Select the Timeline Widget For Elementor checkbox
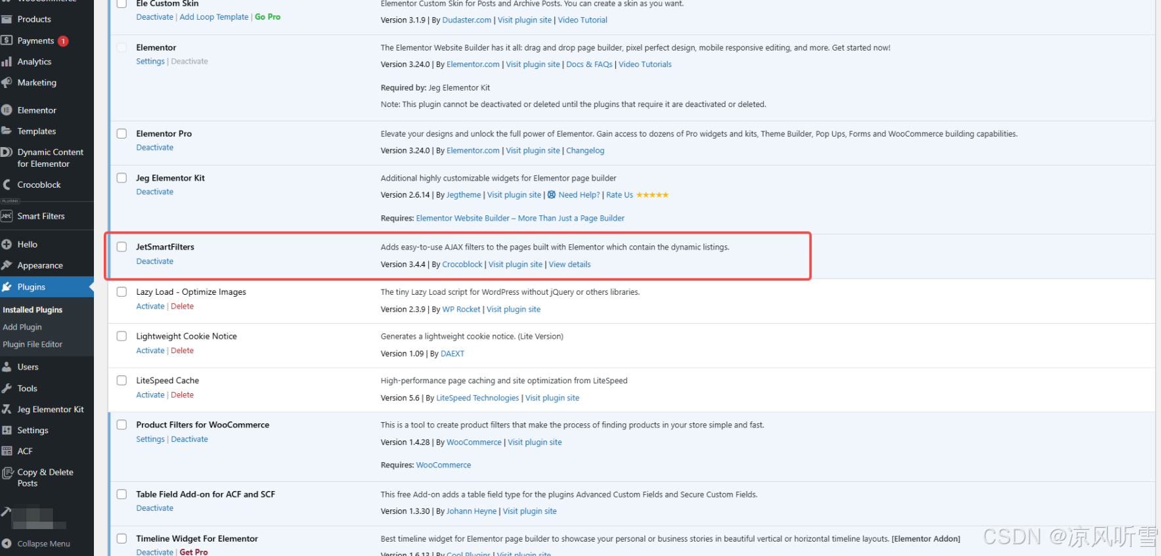Image resolution: width=1161 pixels, height=556 pixels. 121,539
